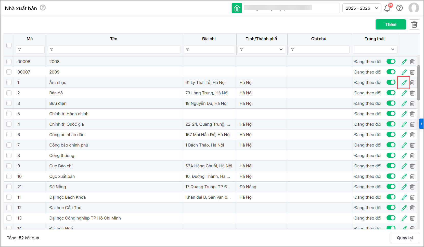Open the notifications bell

(387, 8)
